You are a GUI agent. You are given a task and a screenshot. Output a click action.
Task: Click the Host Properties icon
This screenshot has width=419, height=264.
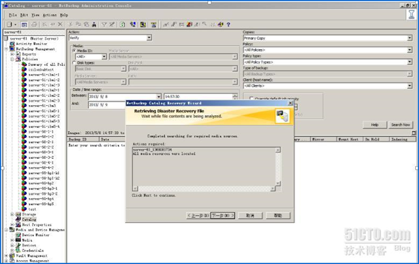pyautogui.click(x=18, y=225)
